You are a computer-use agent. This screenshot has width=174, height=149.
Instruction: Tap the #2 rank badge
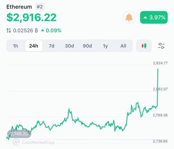point(40,7)
